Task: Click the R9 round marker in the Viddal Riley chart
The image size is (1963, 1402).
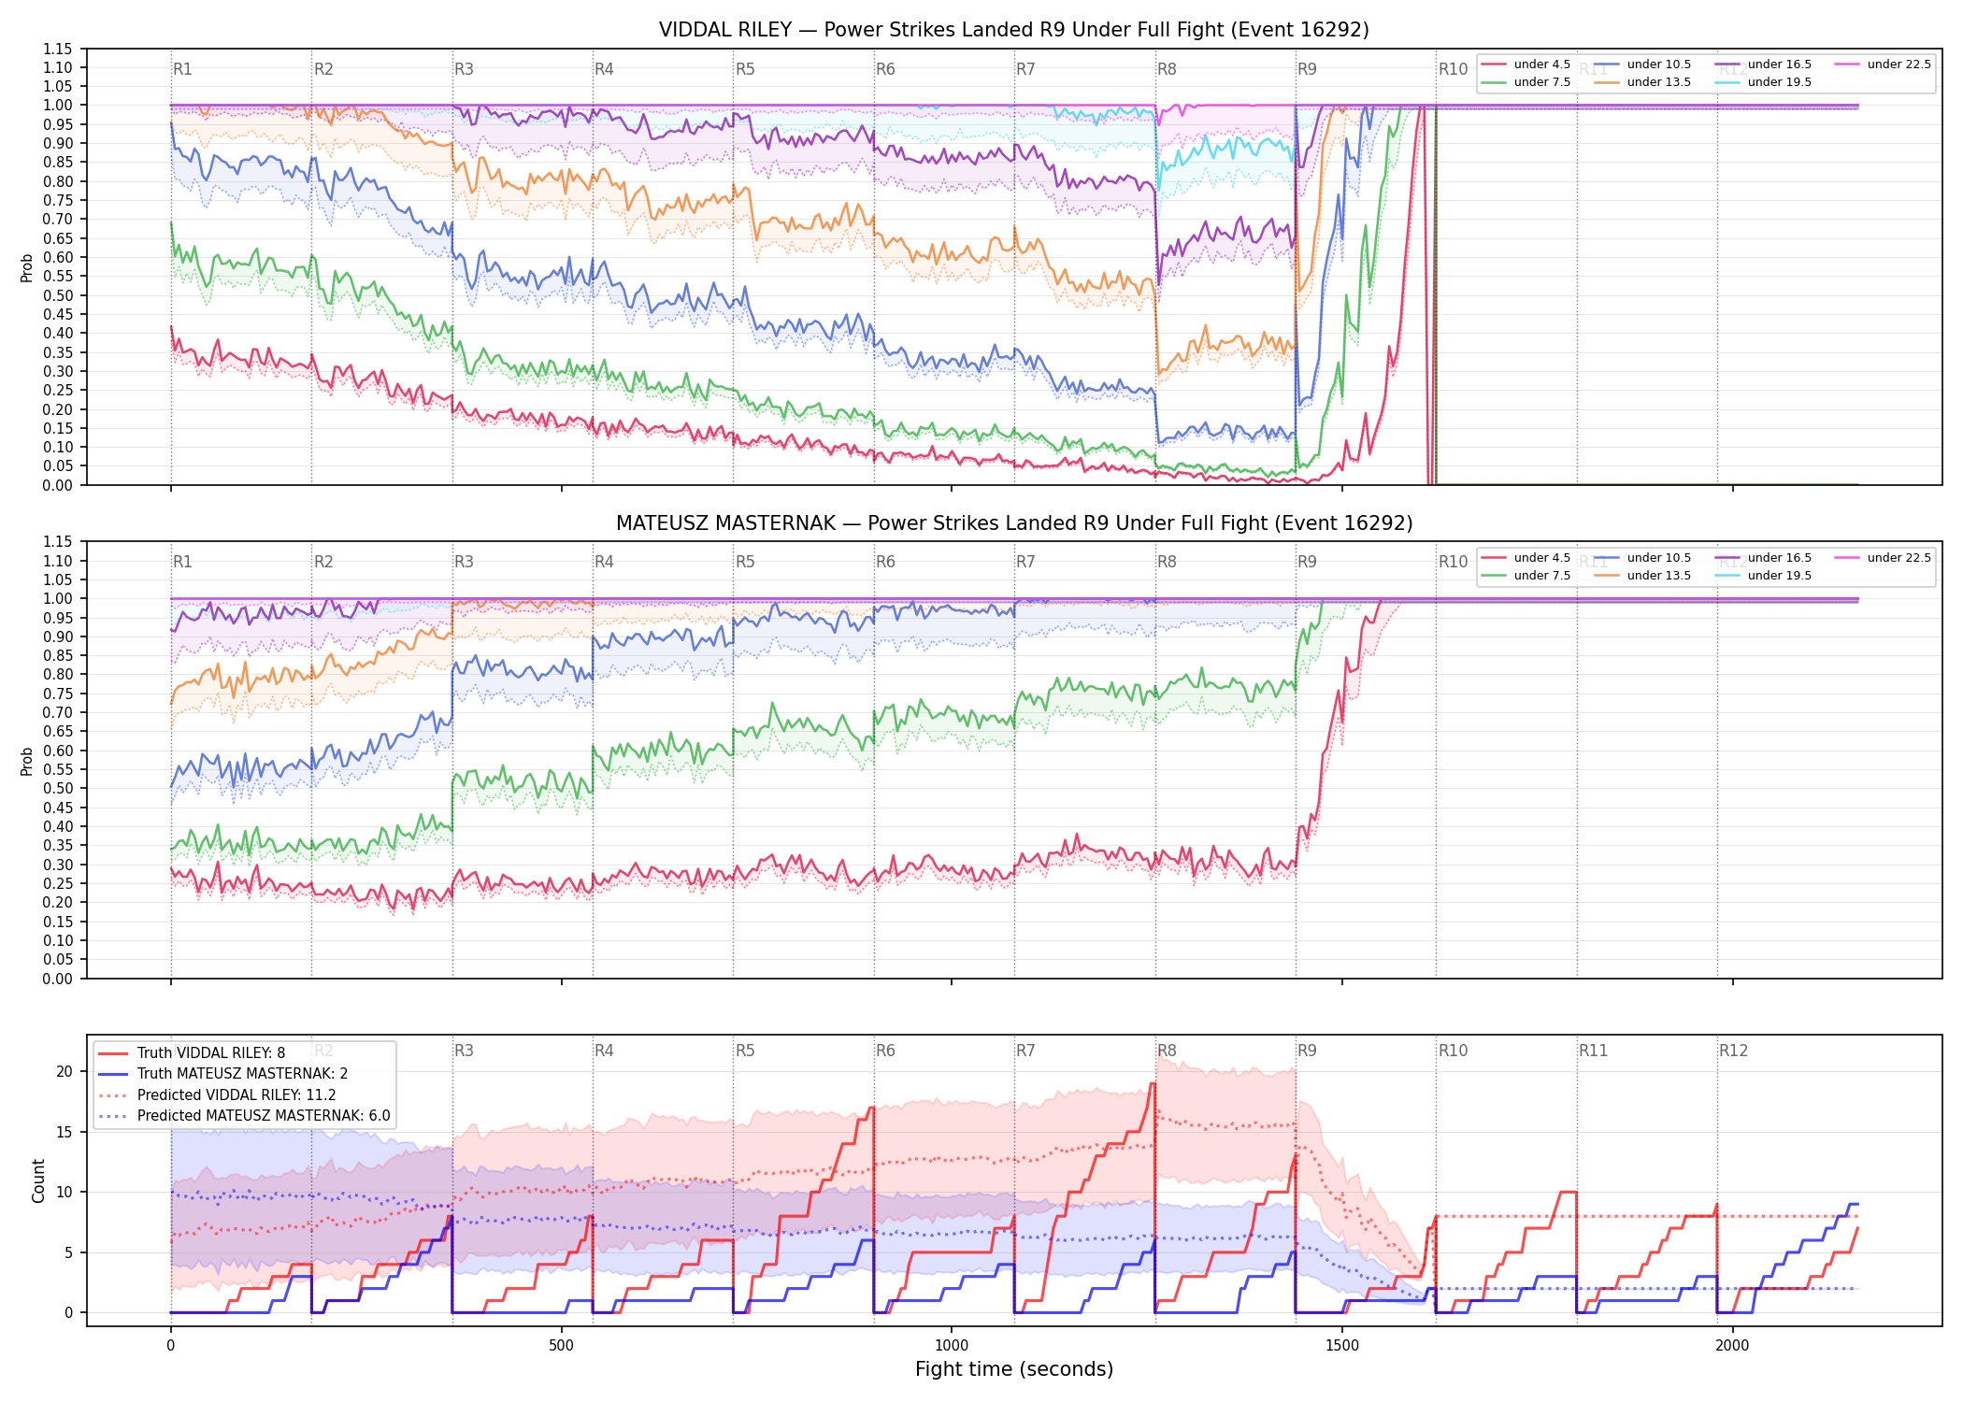Action: tap(1307, 69)
